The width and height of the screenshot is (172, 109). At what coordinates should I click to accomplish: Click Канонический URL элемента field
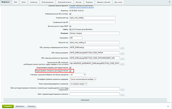pyautogui.click(x=94, y=63)
